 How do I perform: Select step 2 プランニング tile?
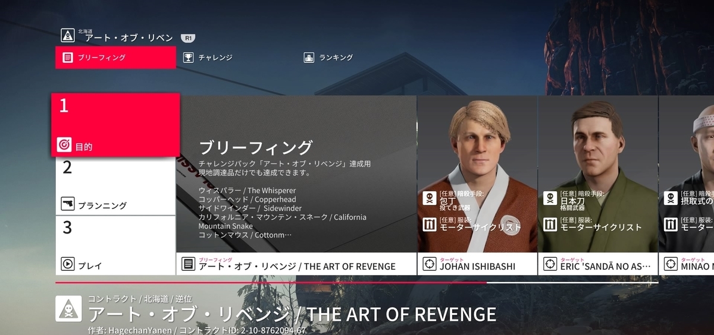click(x=115, y=185)
